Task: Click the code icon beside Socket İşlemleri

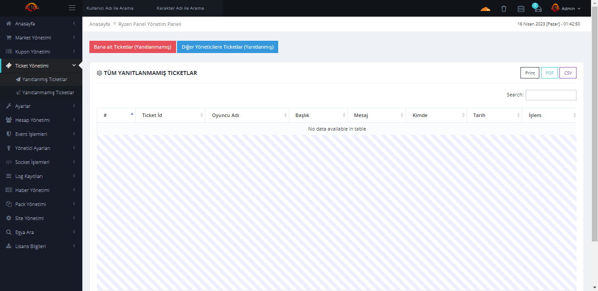Action: coord(9,162)
